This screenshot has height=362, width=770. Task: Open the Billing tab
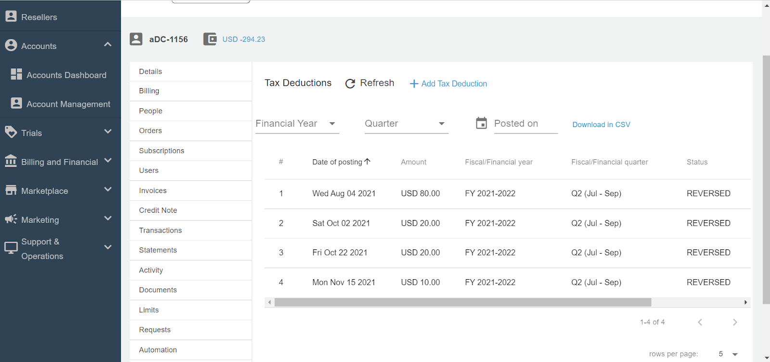coord(191,91)
